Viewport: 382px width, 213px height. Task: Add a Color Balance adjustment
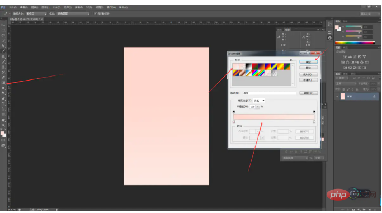coord(347,62)
